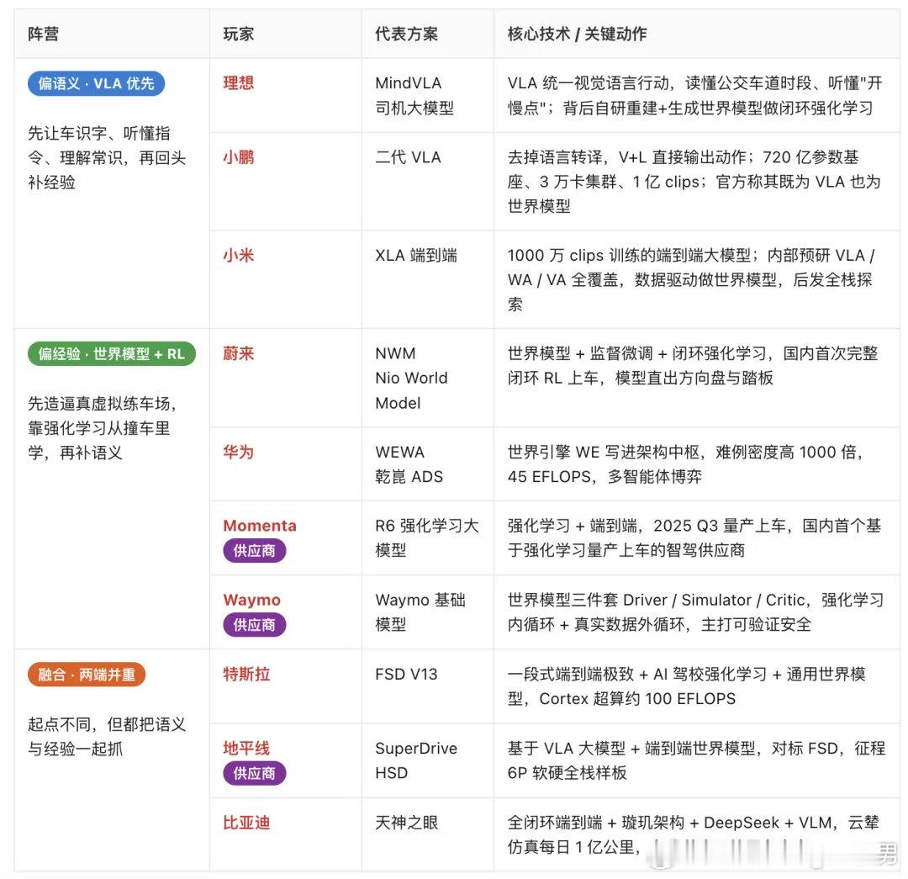Click the description starting 全闭环端到端 + 璇玑架构
The image size is (908, 879).
coord(694,834)
